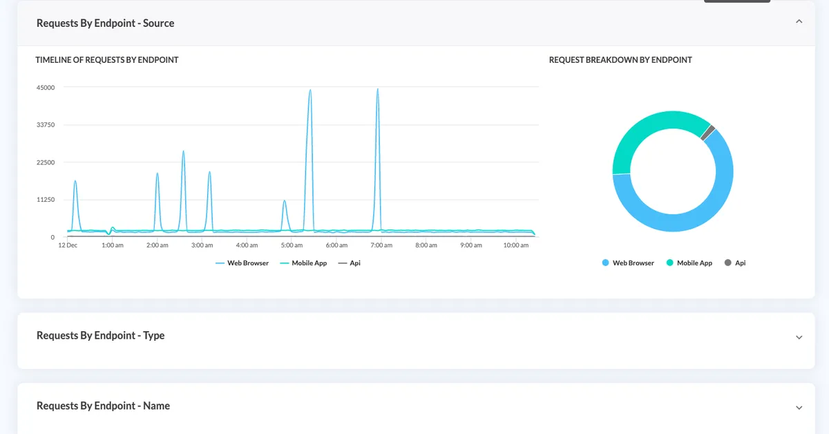Click the Requests By Endpoint - Type header text
The height and width of the screenshot is (434, 829).
point(100,336)
